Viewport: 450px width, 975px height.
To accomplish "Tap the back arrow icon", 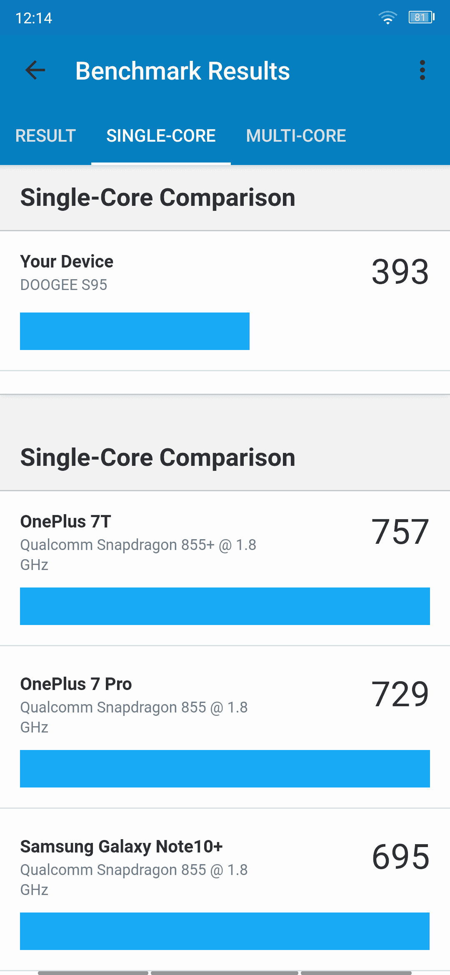I will (35, 70).
